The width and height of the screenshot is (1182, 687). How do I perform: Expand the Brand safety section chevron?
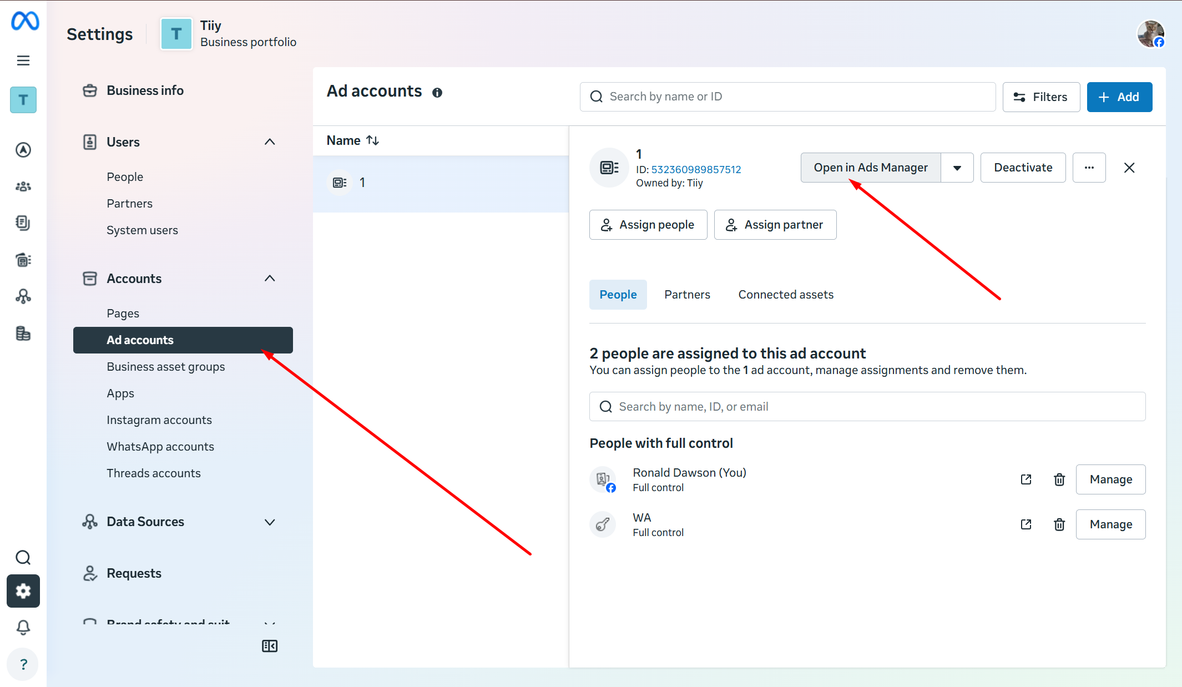click(x=270, y=623)
